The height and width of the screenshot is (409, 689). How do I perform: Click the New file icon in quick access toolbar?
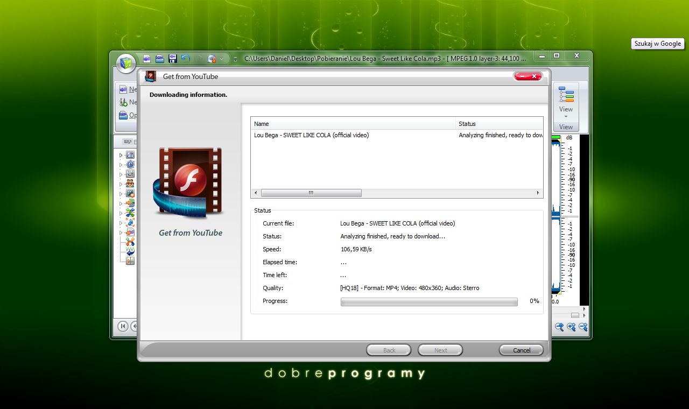click(147, 59)
